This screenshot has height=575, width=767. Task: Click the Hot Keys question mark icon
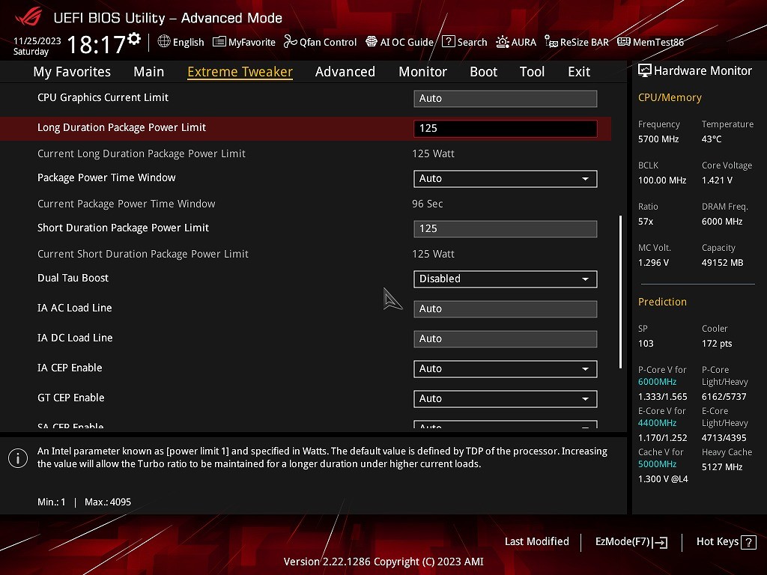[748, 542]
